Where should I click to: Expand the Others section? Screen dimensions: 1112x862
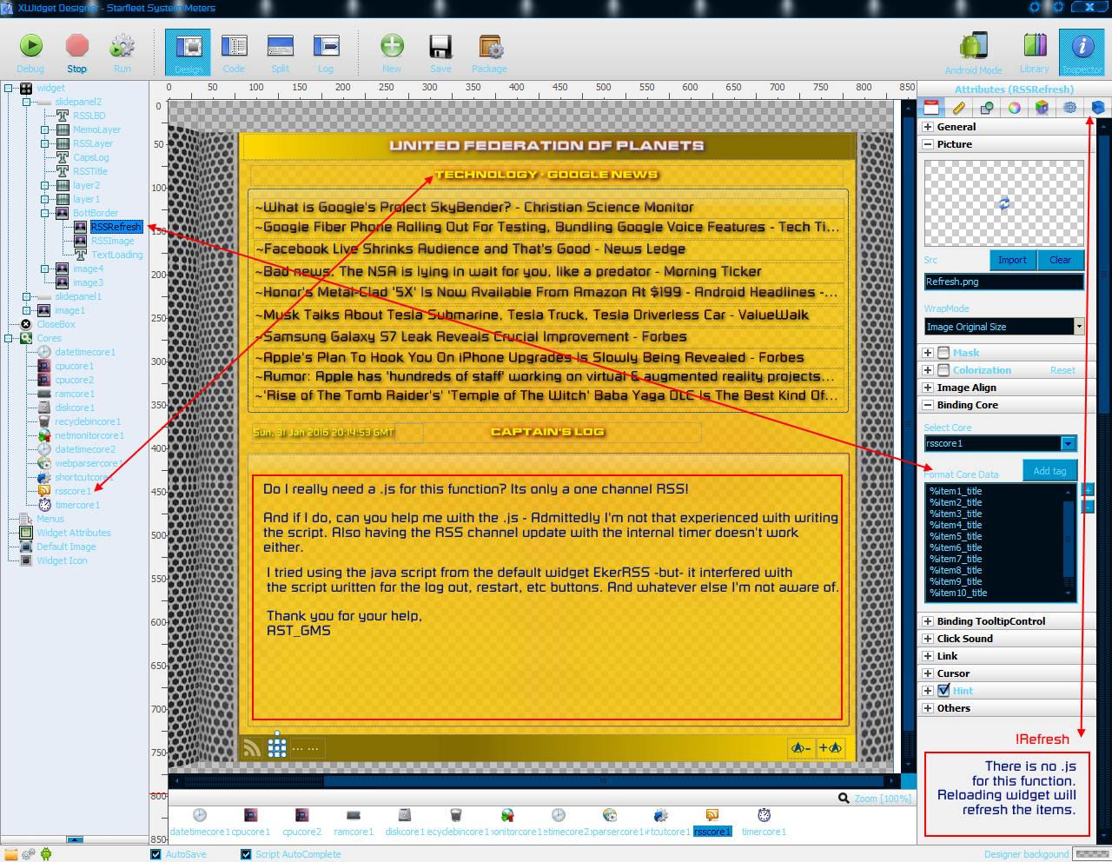point(928,708)
